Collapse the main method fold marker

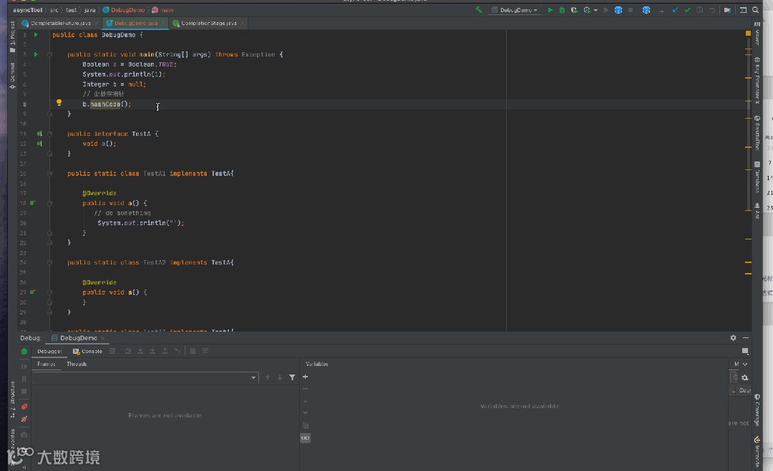coord(49,54)
